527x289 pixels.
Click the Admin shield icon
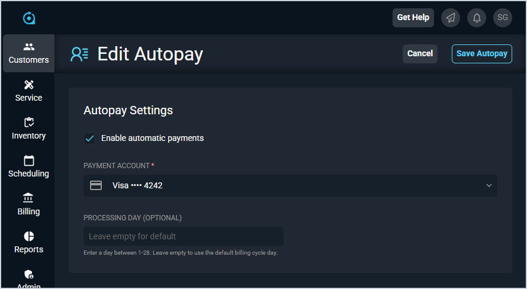tap(29, 274)
